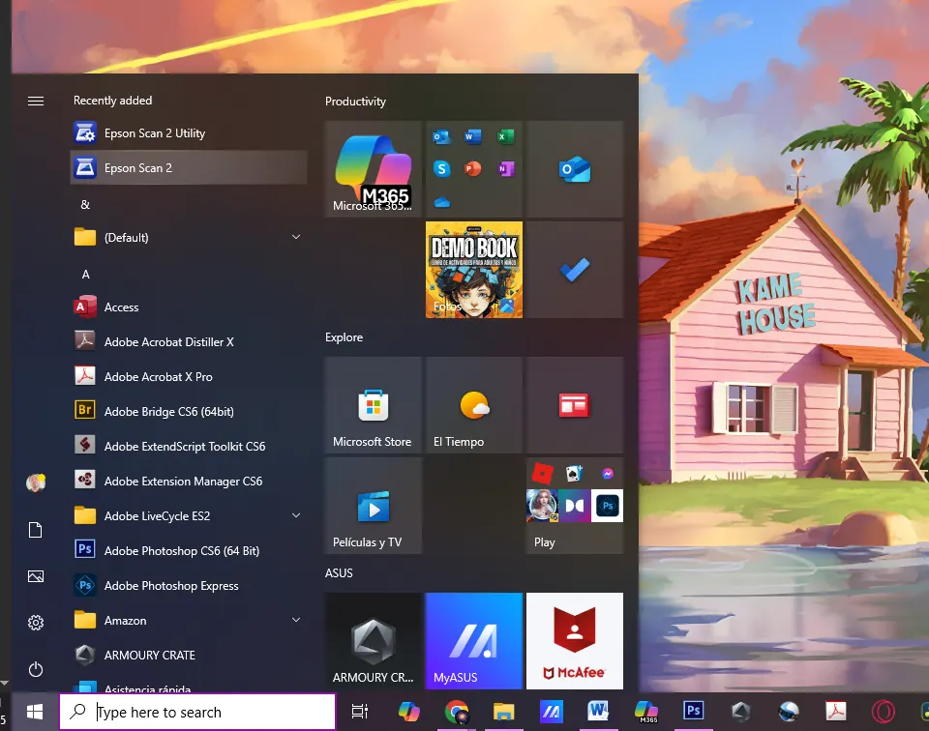The height and width of the screenshot is (731, 929).
Task: Open Adobe Acrobat from the taskbar
Action: 835,712
